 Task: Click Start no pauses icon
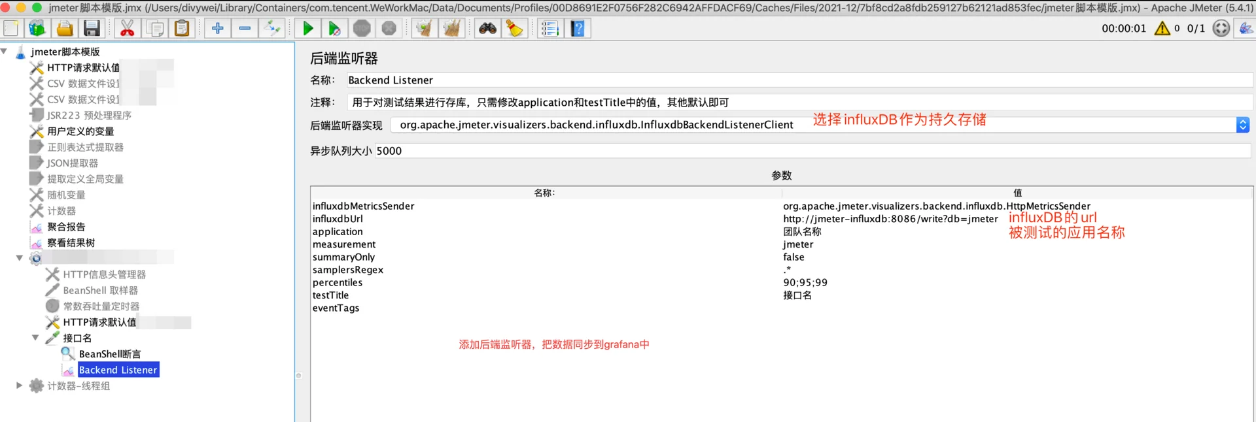334,28
